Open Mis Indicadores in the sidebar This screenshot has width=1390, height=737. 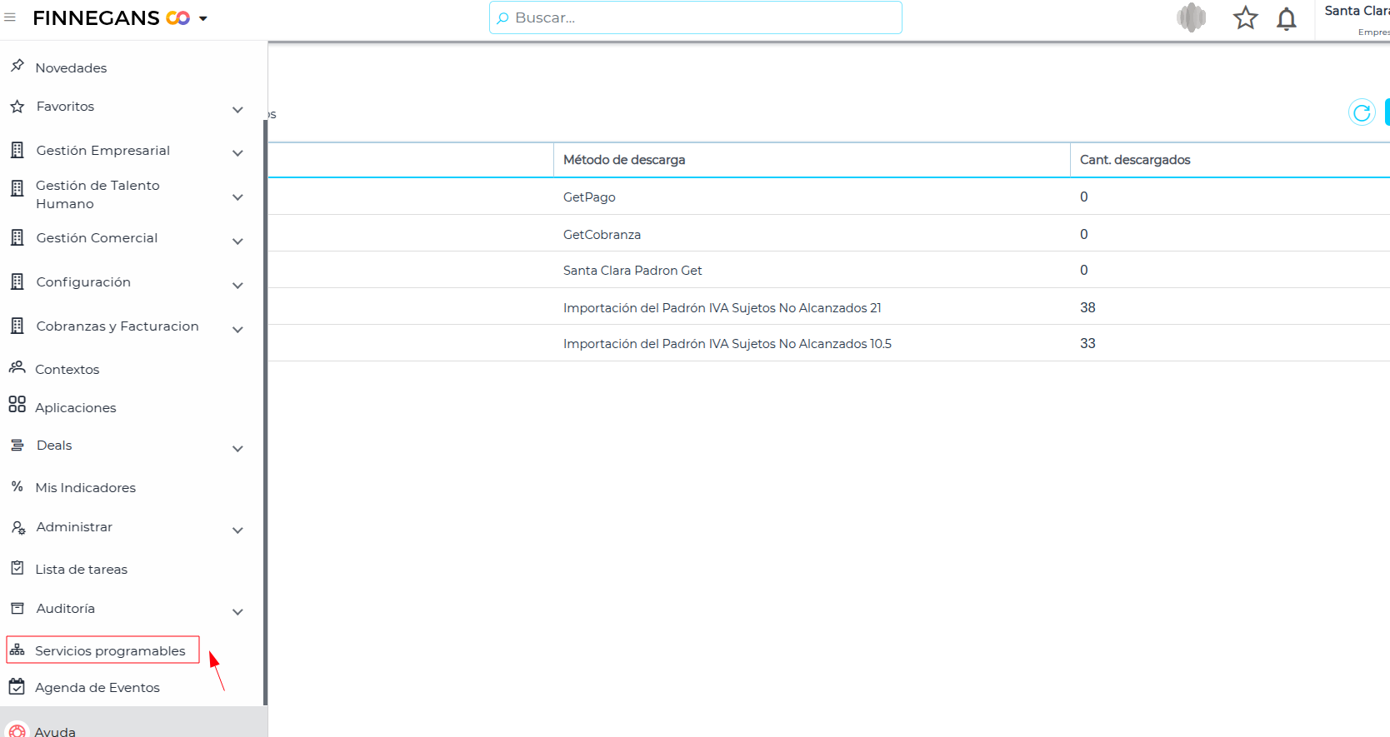click(x=85, y=488)
